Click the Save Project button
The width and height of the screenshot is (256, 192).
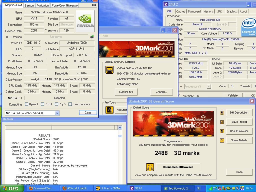click(x=239, y=122)
